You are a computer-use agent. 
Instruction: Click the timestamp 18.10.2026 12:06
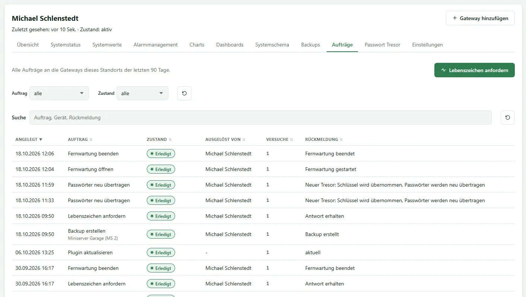(35, 154)
